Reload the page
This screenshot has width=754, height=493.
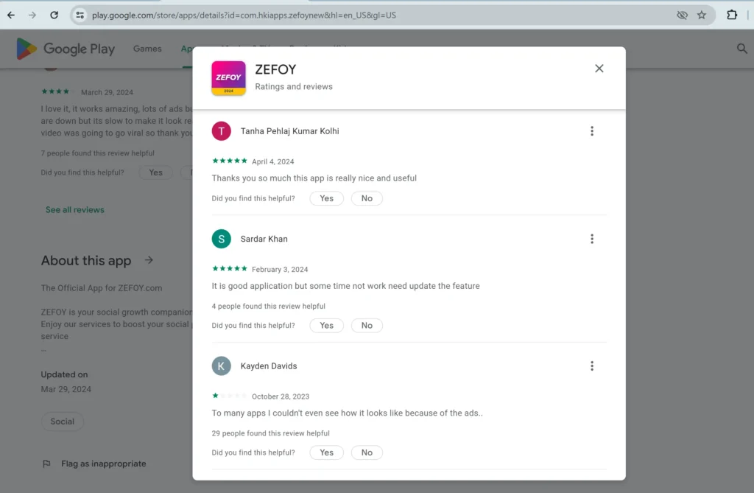[54, 15]
